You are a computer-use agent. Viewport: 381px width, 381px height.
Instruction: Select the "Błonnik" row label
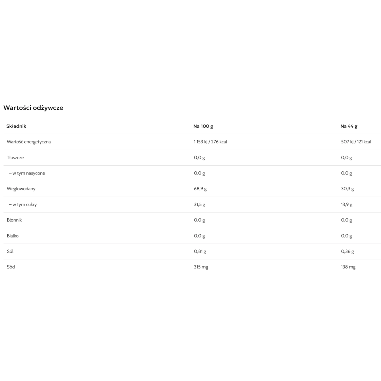(x=14, y=220)
